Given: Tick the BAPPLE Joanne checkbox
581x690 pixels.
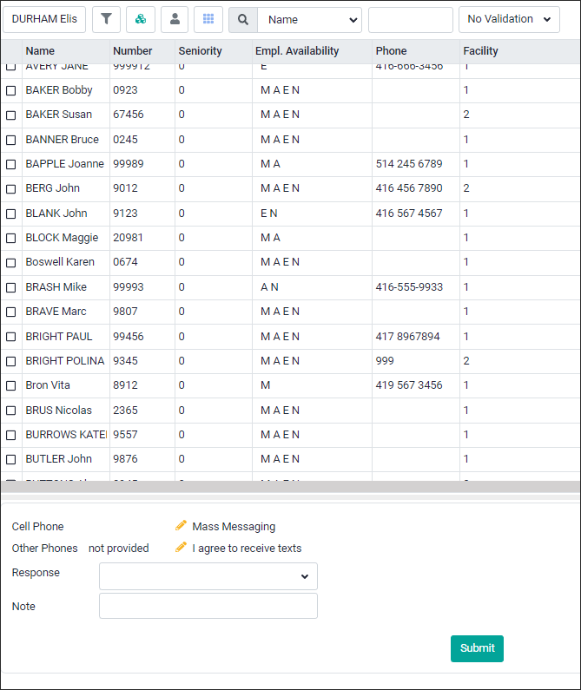Looking at the screenshot, I should pyautogui.click(x=11, y=165).
